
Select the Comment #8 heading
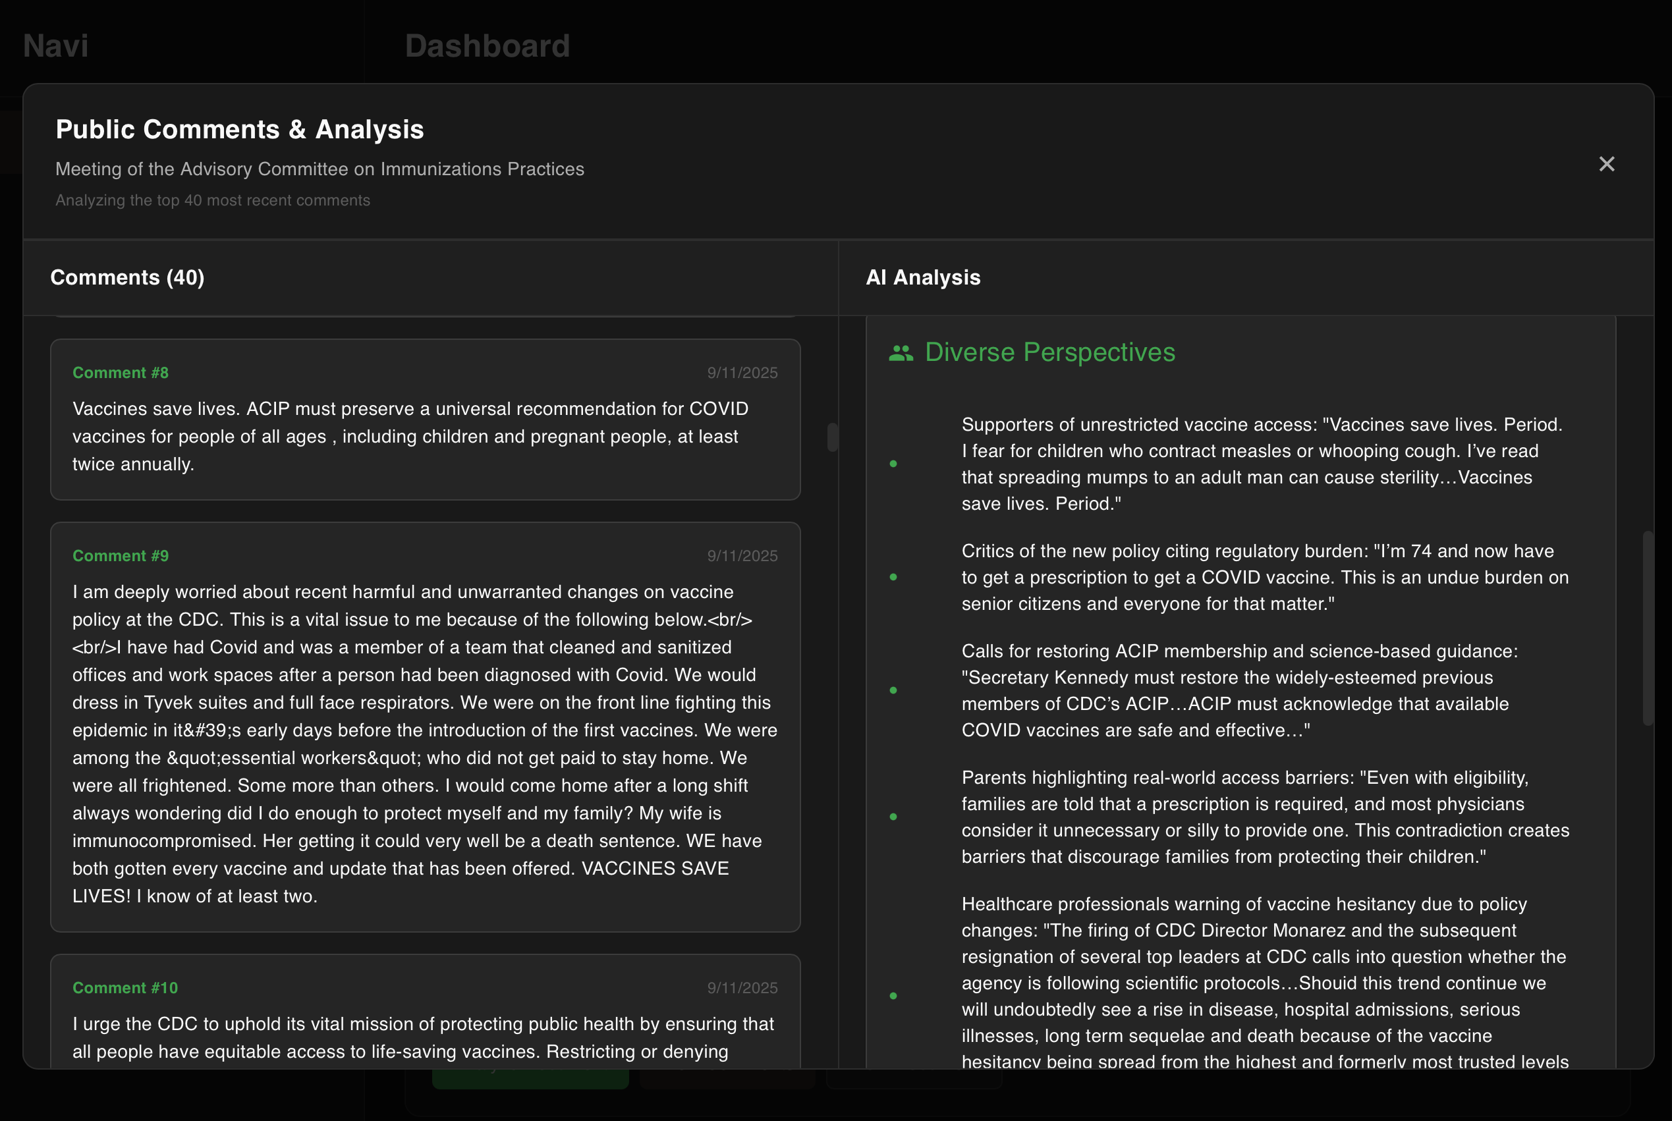[120, 373]
